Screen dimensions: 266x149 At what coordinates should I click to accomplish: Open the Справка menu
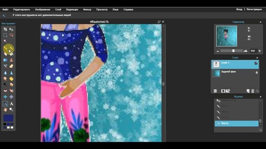tap(128, 10)
